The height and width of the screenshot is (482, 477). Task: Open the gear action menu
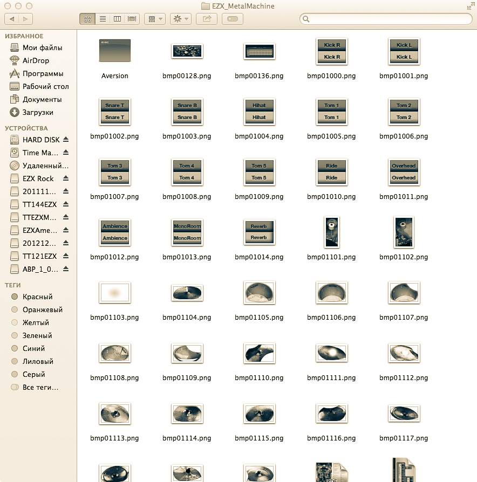180,19
